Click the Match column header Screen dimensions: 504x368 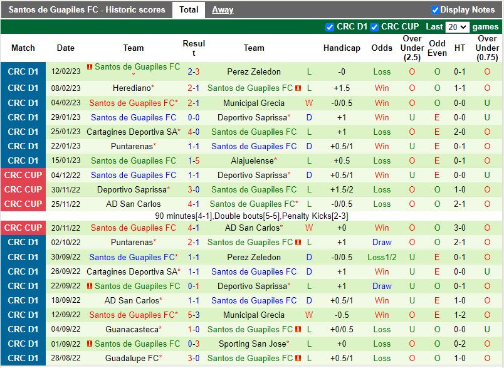tap(23, 48)
